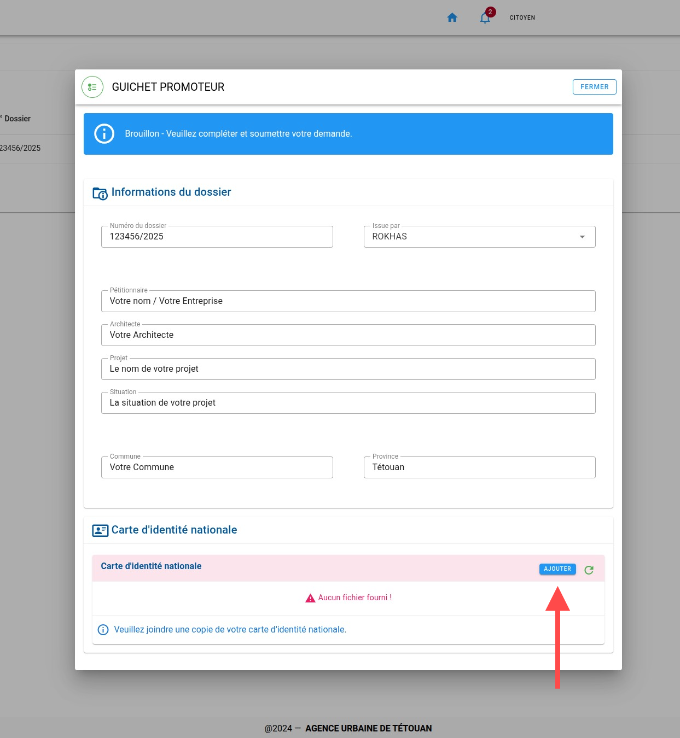Viewport: 680px width, 738px height.
Task: Click the Commune text field
Action: pyautogui.click(x=217, y=467)
